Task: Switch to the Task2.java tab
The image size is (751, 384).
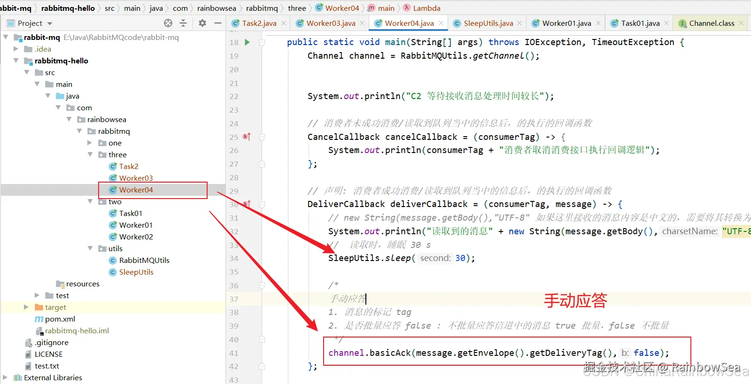Action: pyautogui.click(x=259, y=23)
